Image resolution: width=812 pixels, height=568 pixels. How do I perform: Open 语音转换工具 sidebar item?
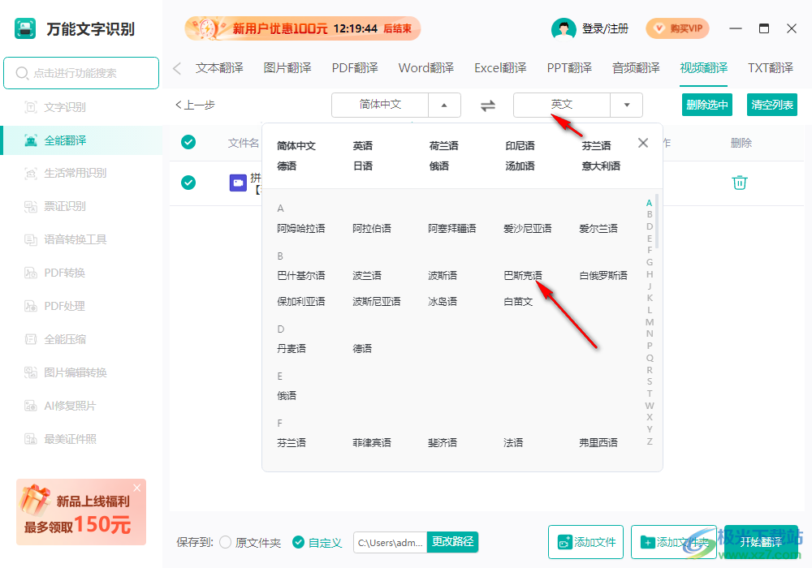click(x=65, y=239)
